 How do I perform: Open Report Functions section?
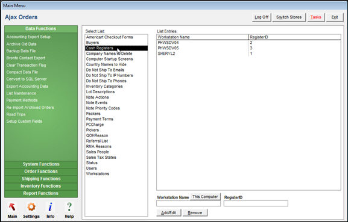point(41,194)
